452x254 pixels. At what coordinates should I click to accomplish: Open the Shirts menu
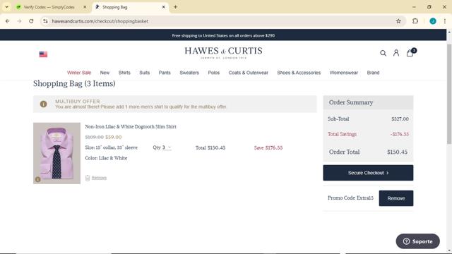[x=124, y=73]
